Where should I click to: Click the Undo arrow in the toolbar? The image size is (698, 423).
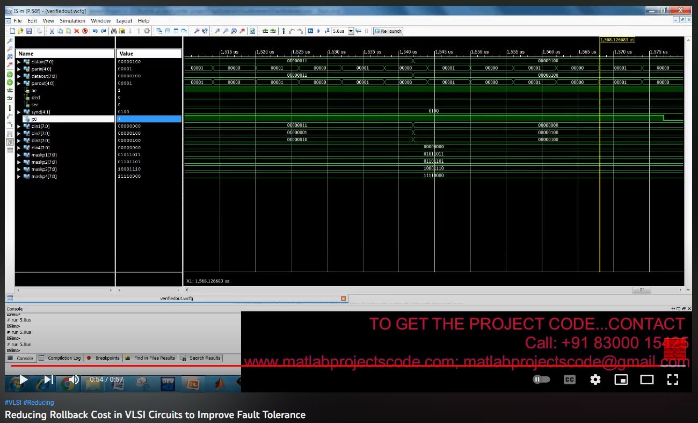pyautogui.click(x=95, y=31)
